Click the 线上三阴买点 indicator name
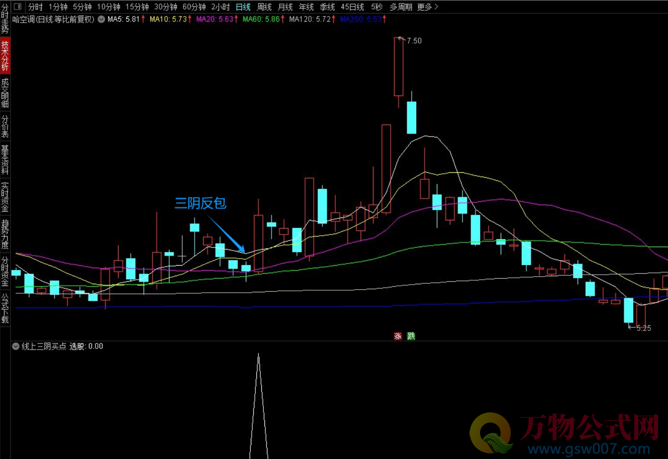This screenshot has height=459, width=668. 44,347
